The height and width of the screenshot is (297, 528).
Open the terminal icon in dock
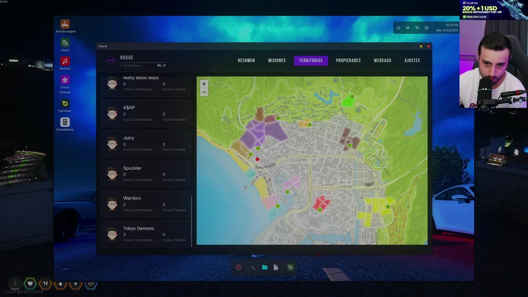pos(254,267)
